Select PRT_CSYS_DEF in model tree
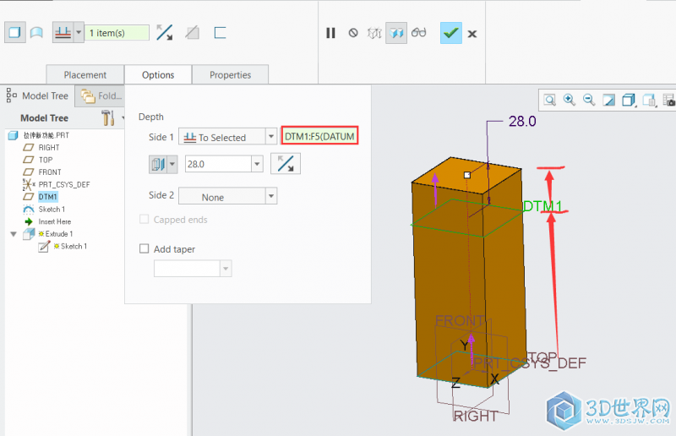 pyautogui.click(x=57, y=184)
